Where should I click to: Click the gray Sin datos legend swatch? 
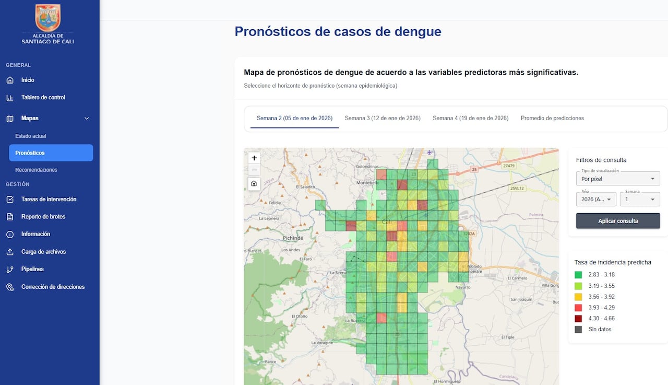point(578,330)
